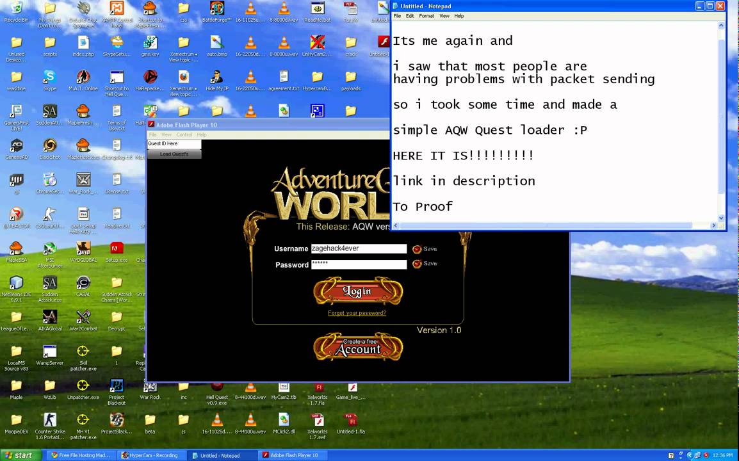Open the Xelworlds 1.7.swf file
Screen dimensions: 739x461
(317, 419)
